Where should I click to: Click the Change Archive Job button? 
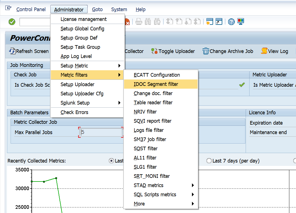pyautogui.click(x=228, y=51)
